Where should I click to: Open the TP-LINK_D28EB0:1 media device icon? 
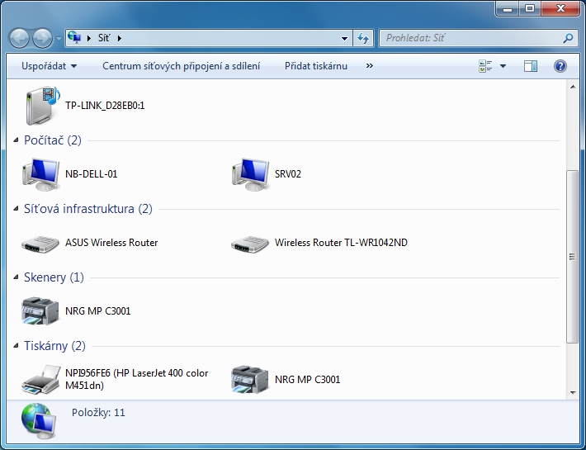(38, 106)
